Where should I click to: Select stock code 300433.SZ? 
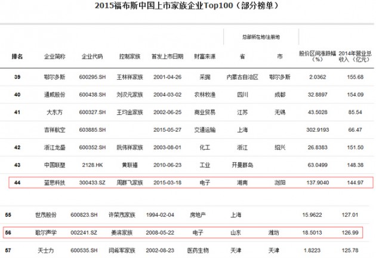(x=93, y=182)
